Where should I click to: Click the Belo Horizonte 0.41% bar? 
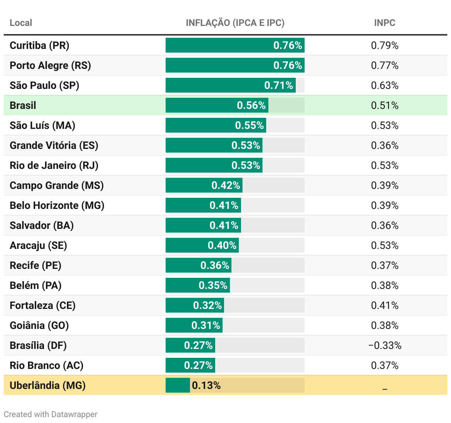coord(203,206)
